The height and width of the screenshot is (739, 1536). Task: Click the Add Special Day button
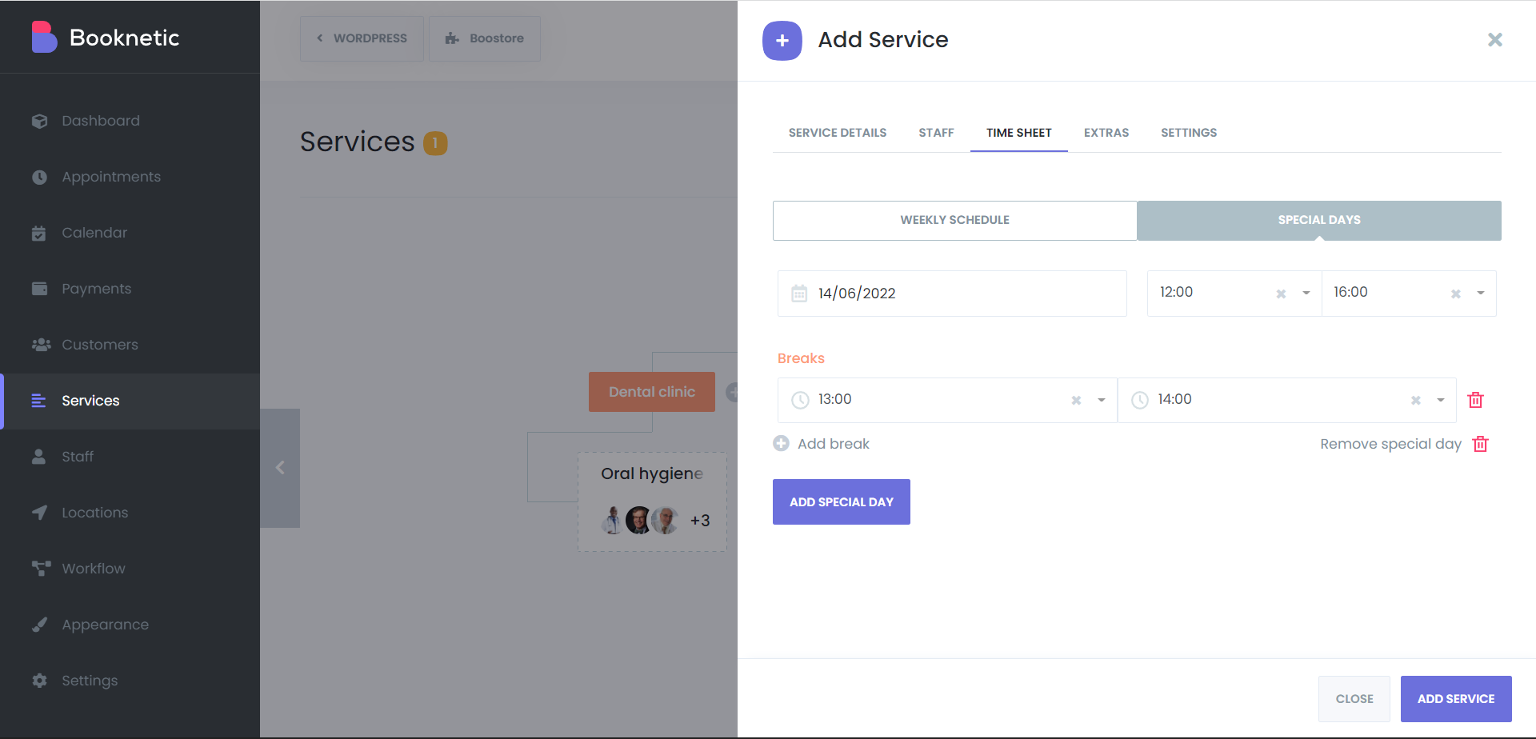(x=842, y=502)
